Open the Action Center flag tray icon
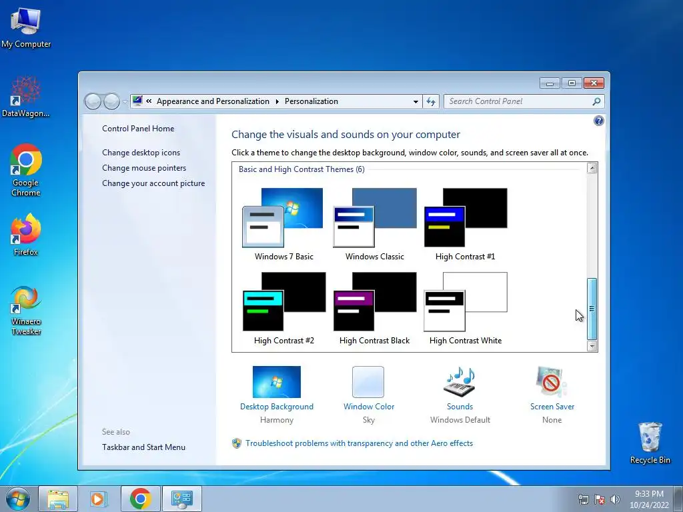This screenshot has width=683, height=512. coord(600,499)
